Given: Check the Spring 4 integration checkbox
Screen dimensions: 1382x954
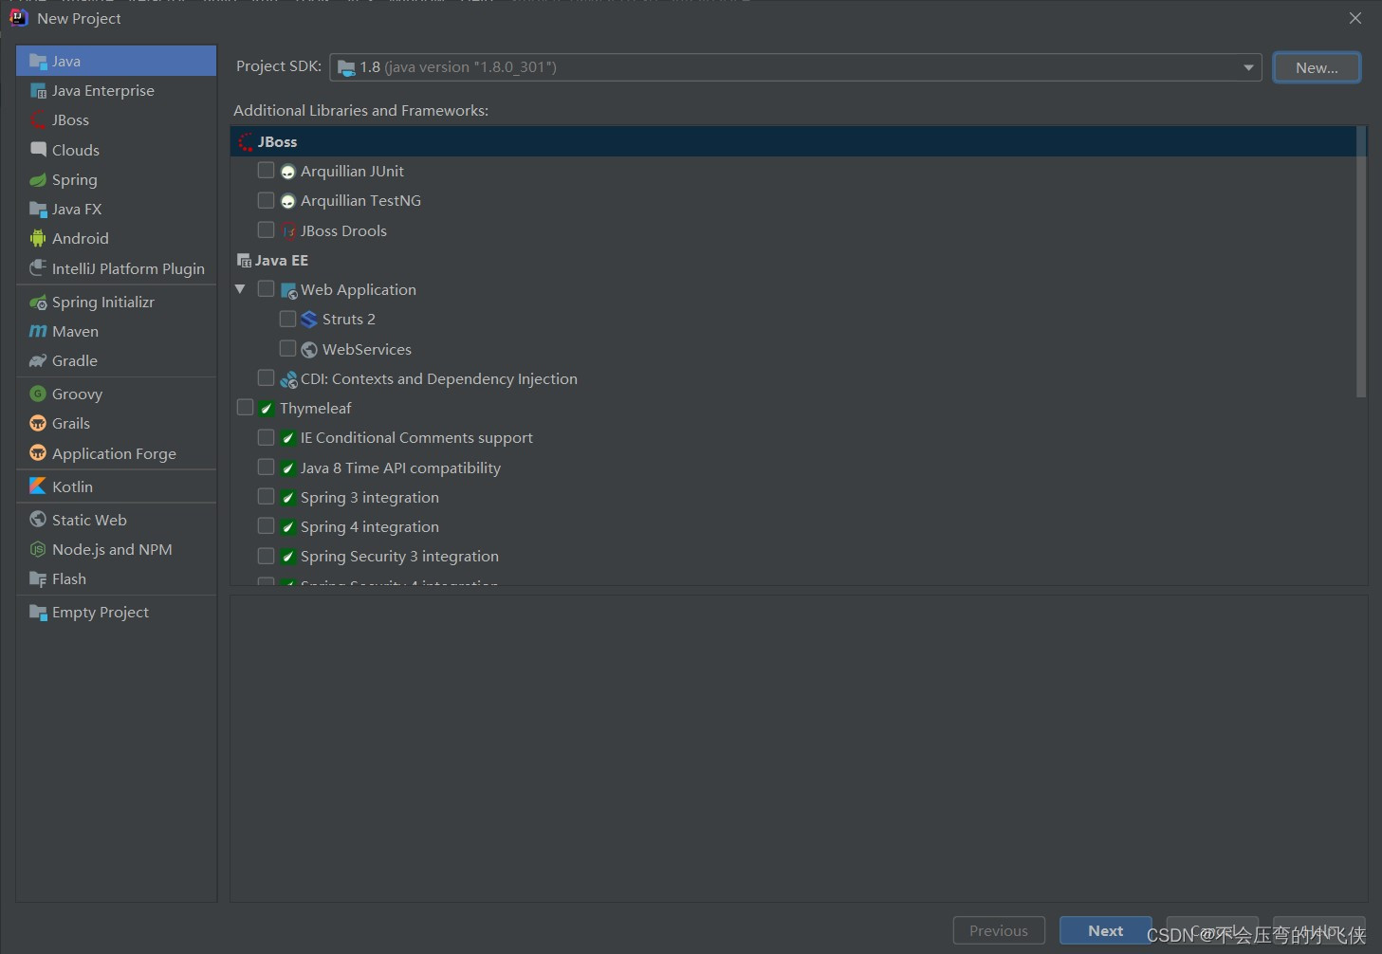Looking at the screenshot, I should [266, 525].
